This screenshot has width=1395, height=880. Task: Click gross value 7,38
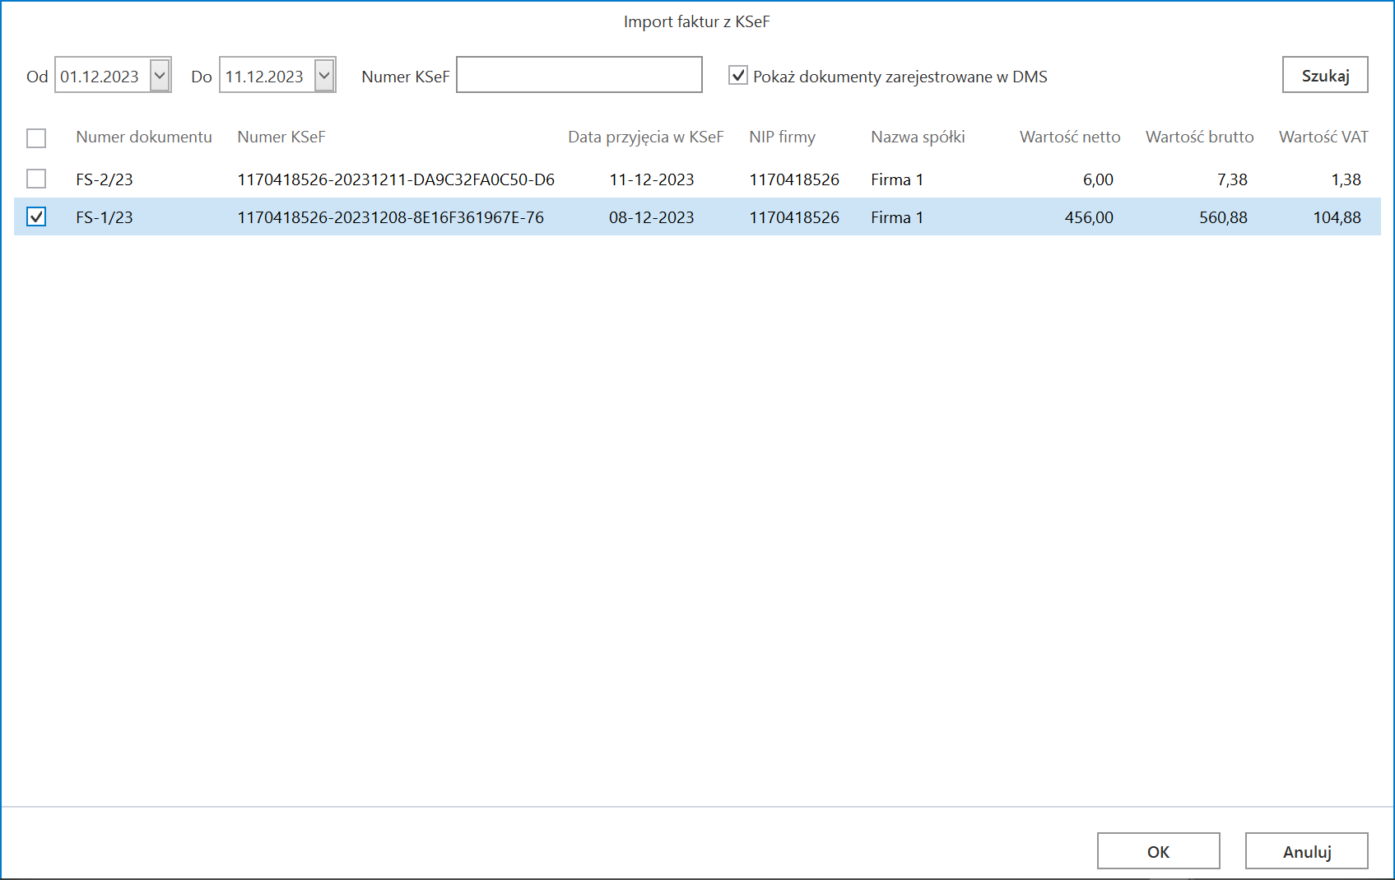coord(1232,179)
